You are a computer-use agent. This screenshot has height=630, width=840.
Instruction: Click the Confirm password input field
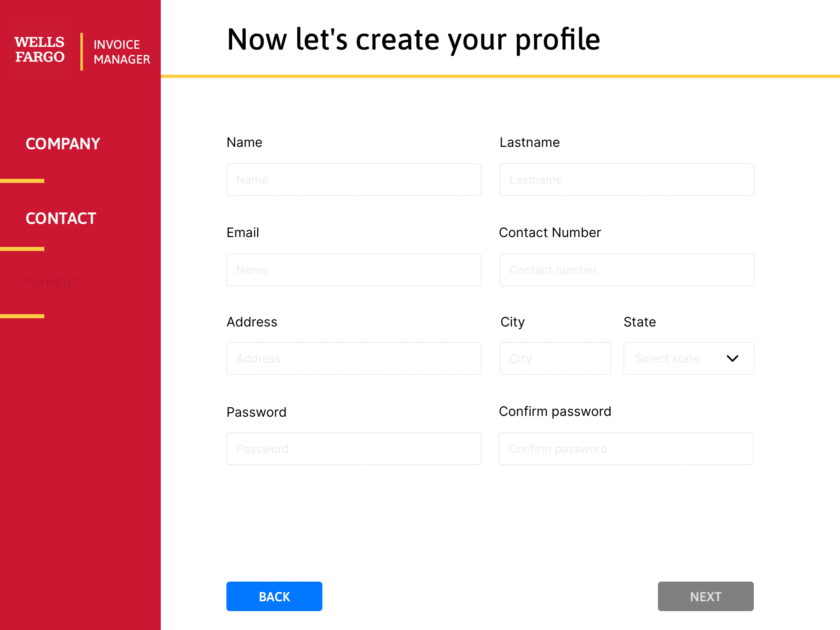(625, 448)
